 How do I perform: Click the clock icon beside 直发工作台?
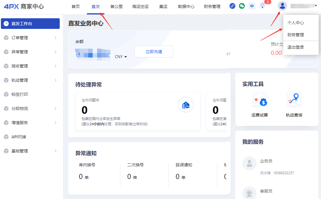point(6,24)
